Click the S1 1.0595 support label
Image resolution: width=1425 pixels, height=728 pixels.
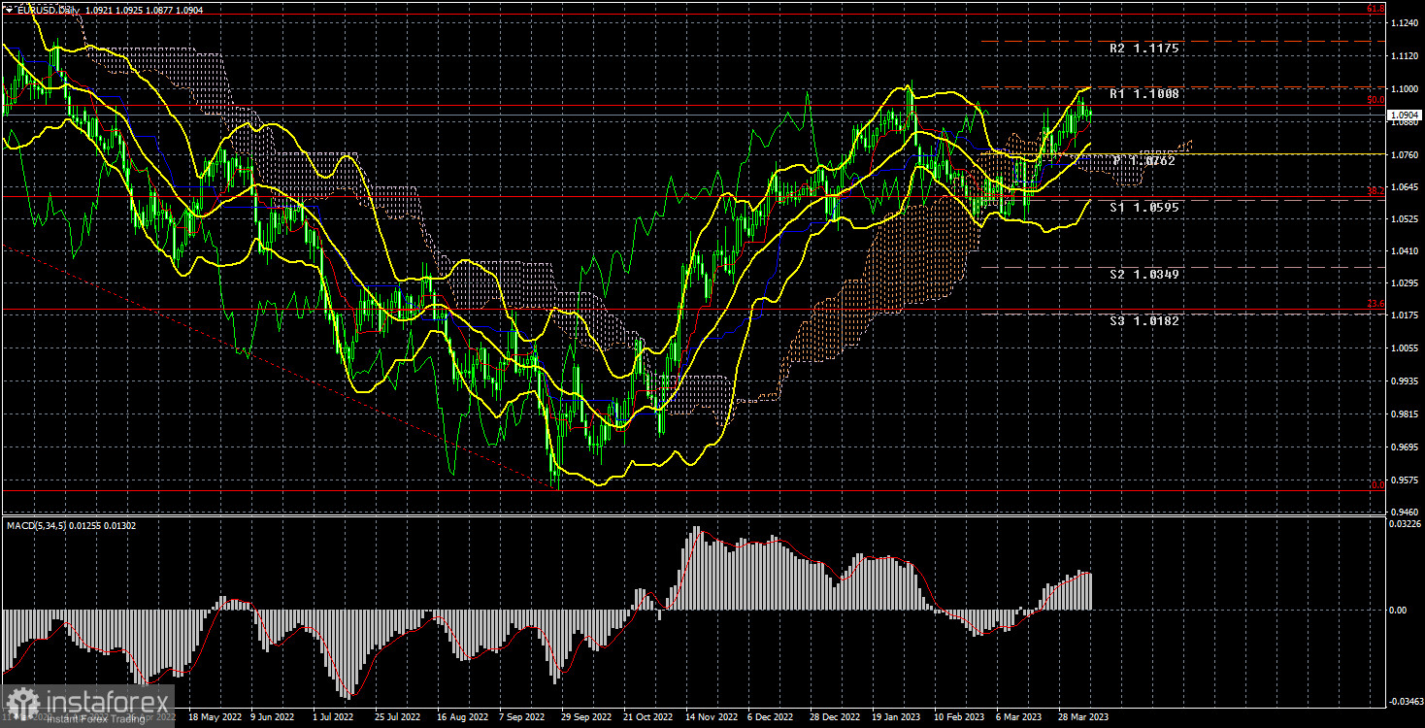click(x=1145, y=207)
